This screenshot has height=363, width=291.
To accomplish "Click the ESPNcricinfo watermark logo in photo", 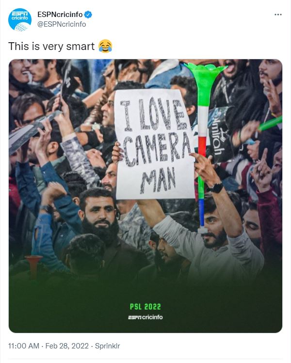I will click(145, 317).
